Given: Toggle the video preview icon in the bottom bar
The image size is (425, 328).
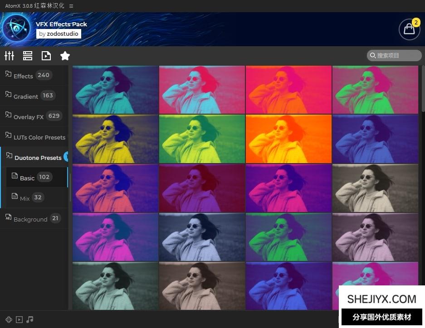Looking at the screenshot, I should click(19, 319).
